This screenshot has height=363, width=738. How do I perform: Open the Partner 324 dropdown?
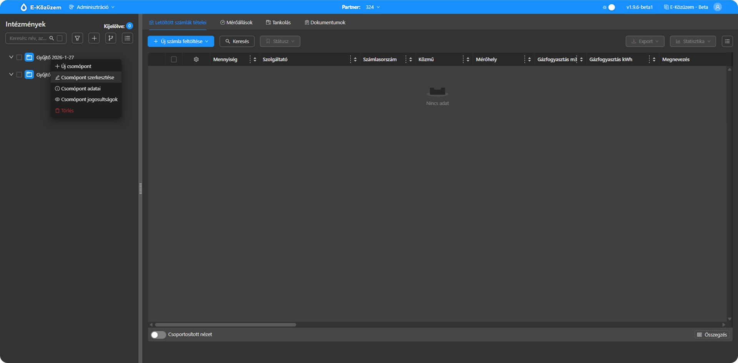pos(372,7)
